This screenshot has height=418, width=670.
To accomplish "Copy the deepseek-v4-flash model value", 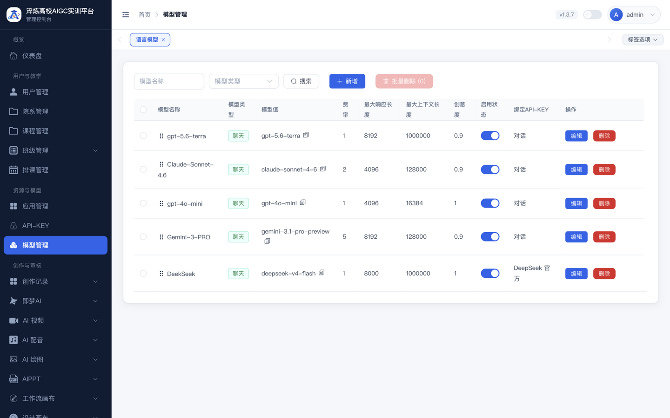I will pyautogui.click(x=322, y=273).
